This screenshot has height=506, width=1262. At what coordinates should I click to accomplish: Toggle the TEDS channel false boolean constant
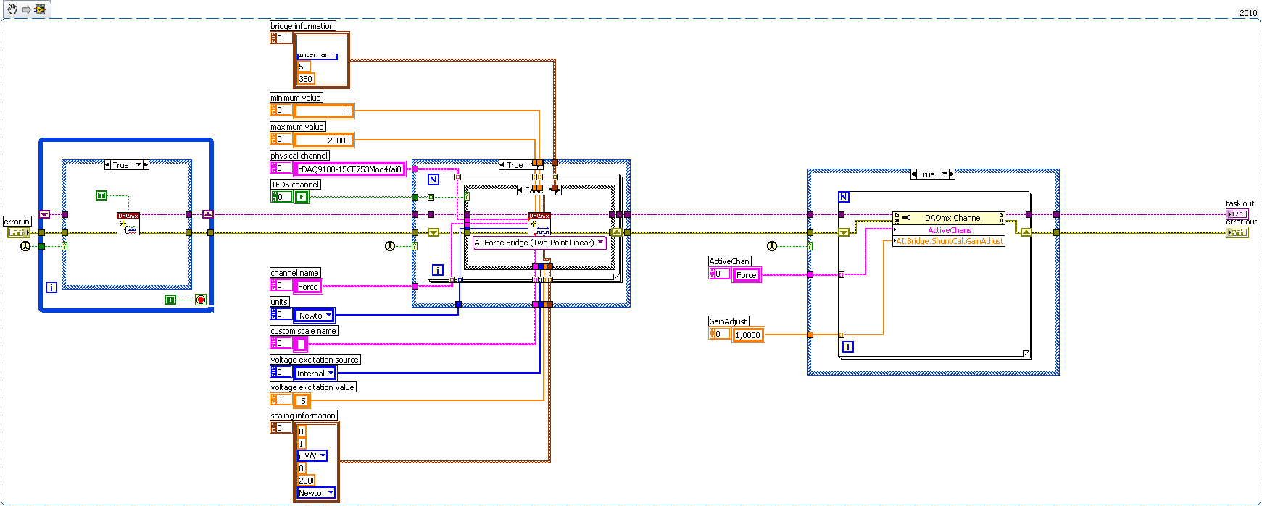click(x=302, y=197)
